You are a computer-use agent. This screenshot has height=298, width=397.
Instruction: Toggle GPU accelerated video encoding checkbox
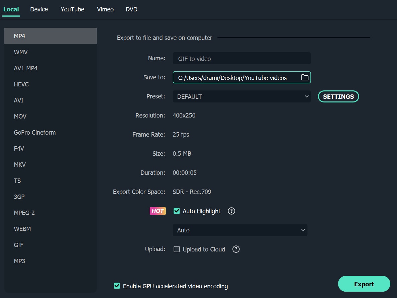coord(117,286)
